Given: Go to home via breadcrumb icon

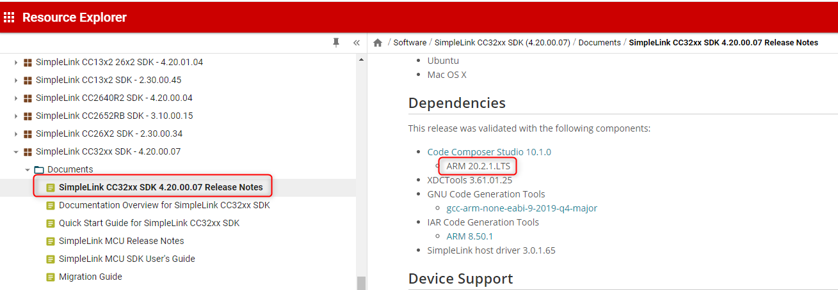Looking at the screenshot, I should click(378, 43).
